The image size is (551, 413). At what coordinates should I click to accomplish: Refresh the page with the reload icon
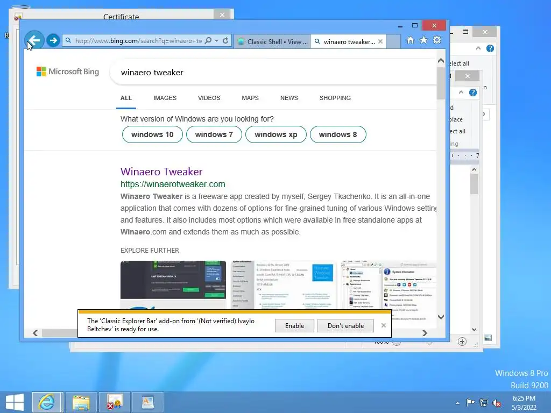tap(225, 41)
